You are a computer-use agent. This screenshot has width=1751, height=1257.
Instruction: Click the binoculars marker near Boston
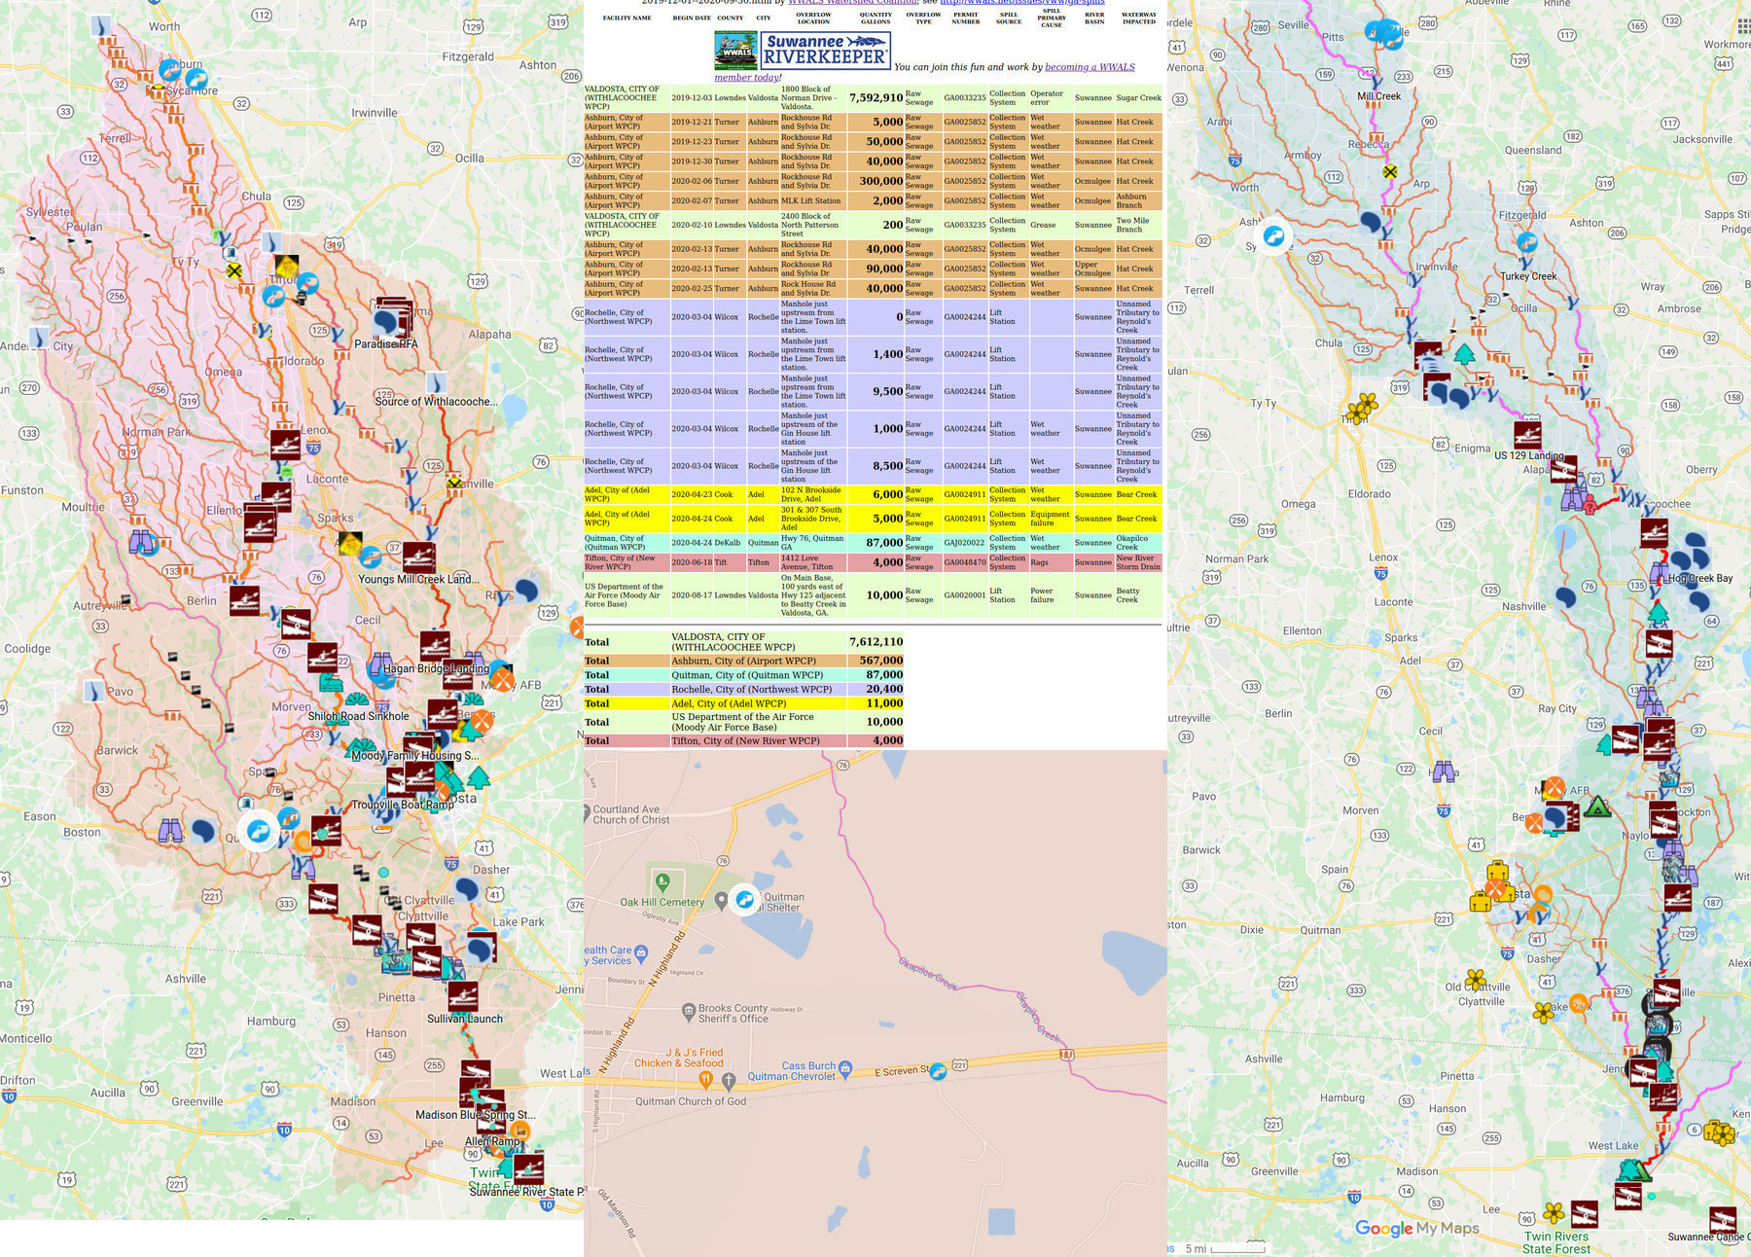click(x=171, y=830)
